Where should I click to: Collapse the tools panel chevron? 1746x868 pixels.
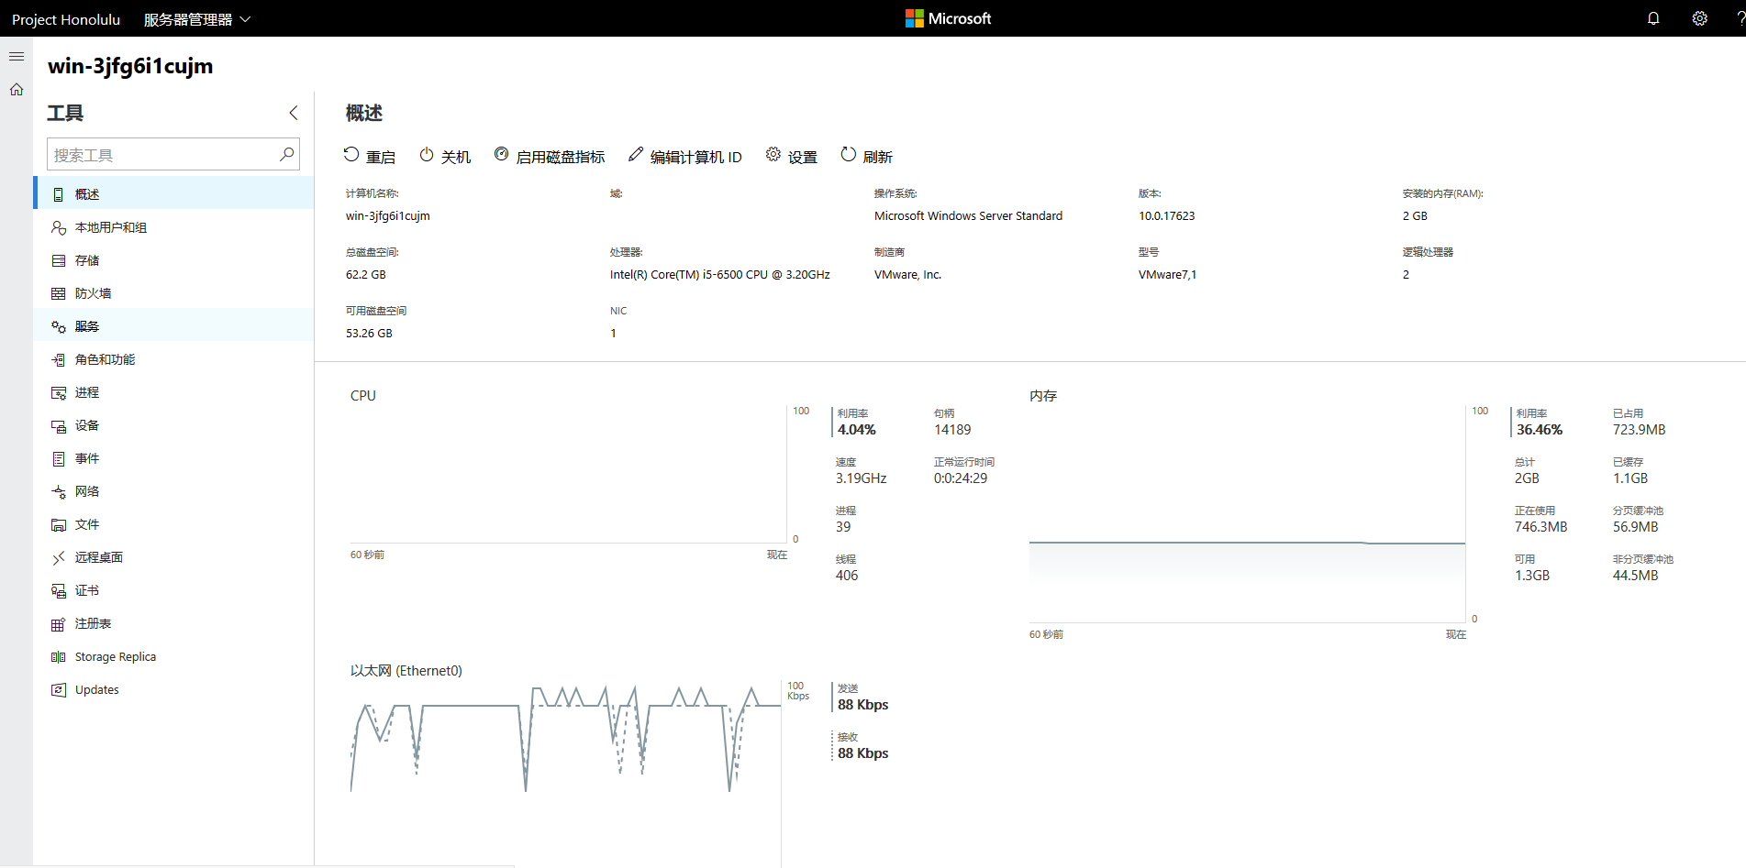[x=294, y=113]
